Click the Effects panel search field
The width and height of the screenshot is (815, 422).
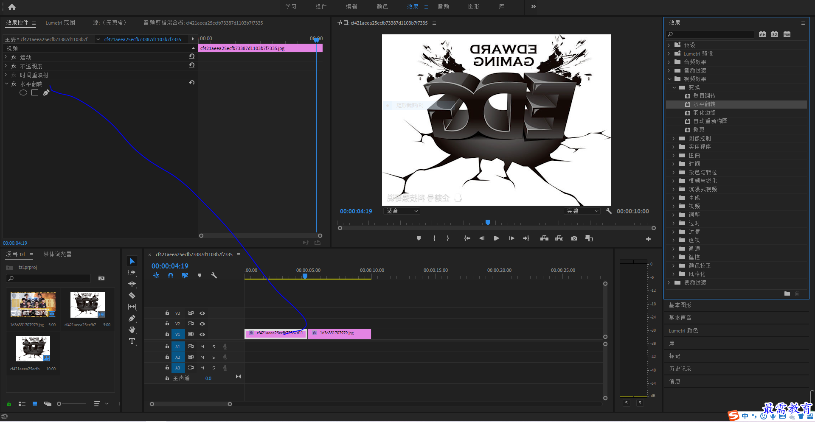pyautogui.click(x=710, y=34)
